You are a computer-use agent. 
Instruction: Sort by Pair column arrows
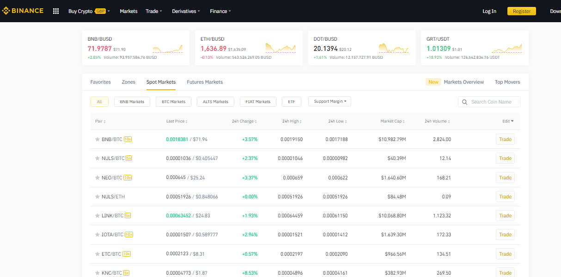tap(104, 121)
